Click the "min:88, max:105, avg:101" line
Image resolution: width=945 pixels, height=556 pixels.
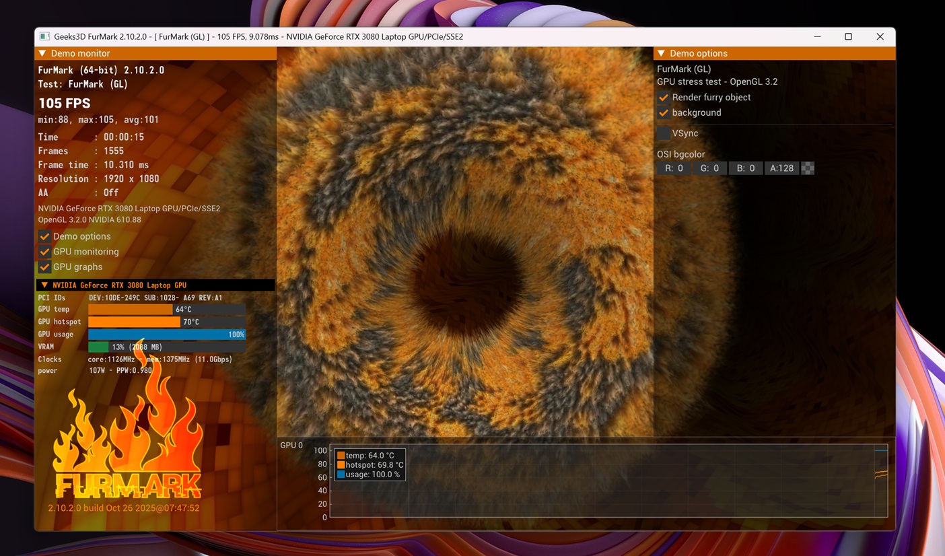[98, 120]
